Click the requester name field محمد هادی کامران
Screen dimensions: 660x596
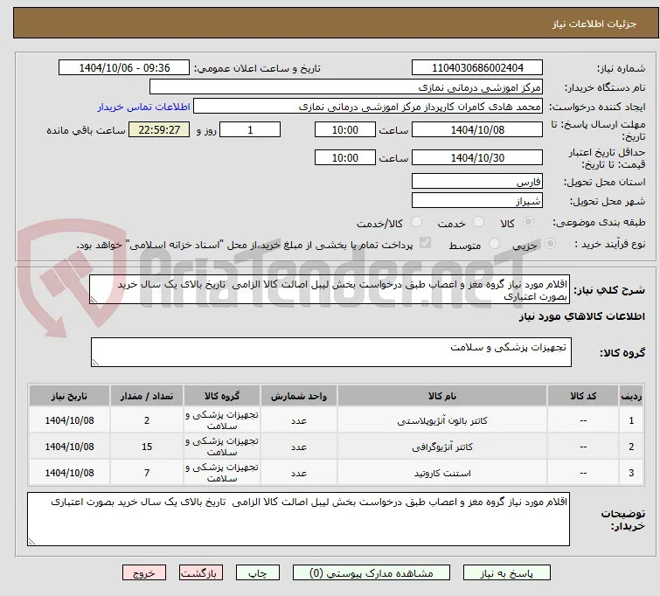pyautogui.click(x=368, y=107)
